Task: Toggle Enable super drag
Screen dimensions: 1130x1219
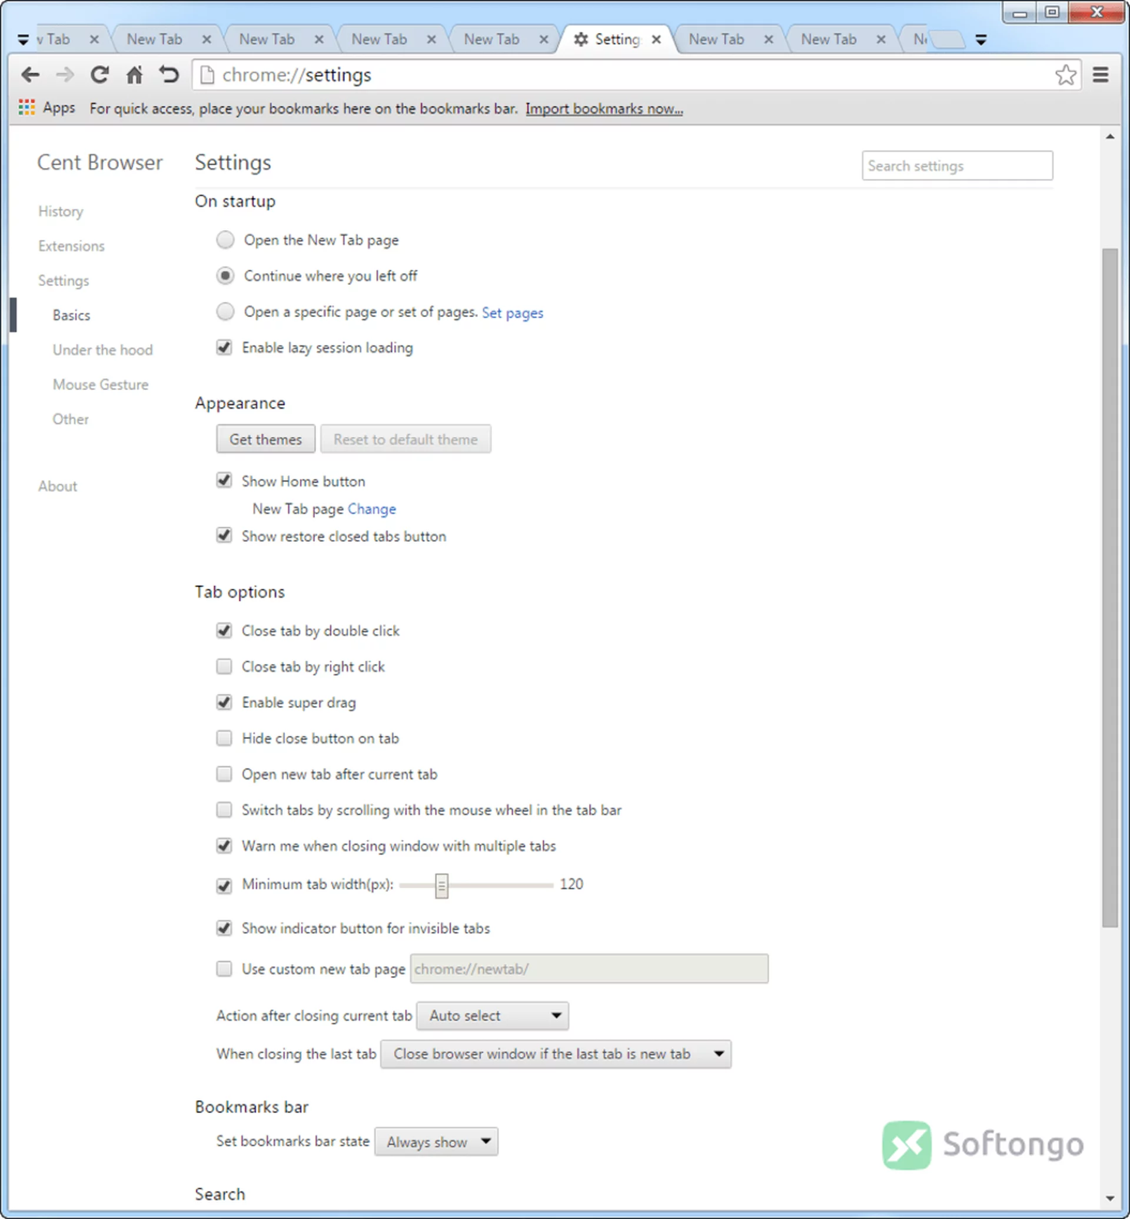Action: pos(224,702)
